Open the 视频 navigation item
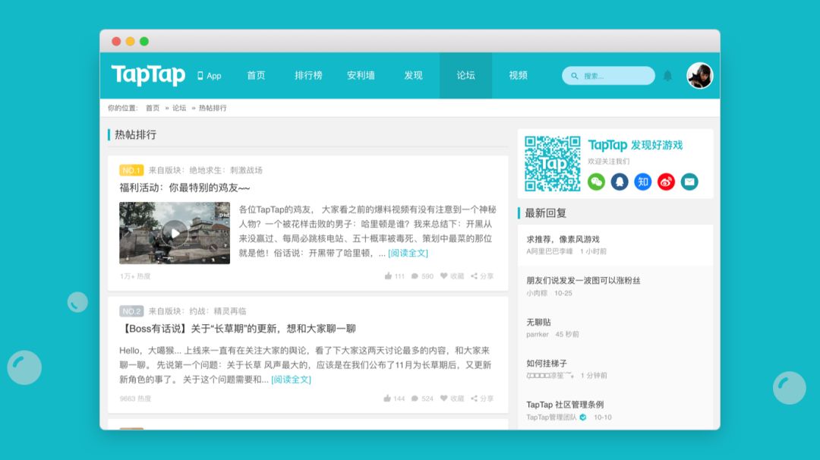The width and height of the screenshot is (820, 460). [x=518, y=75]
